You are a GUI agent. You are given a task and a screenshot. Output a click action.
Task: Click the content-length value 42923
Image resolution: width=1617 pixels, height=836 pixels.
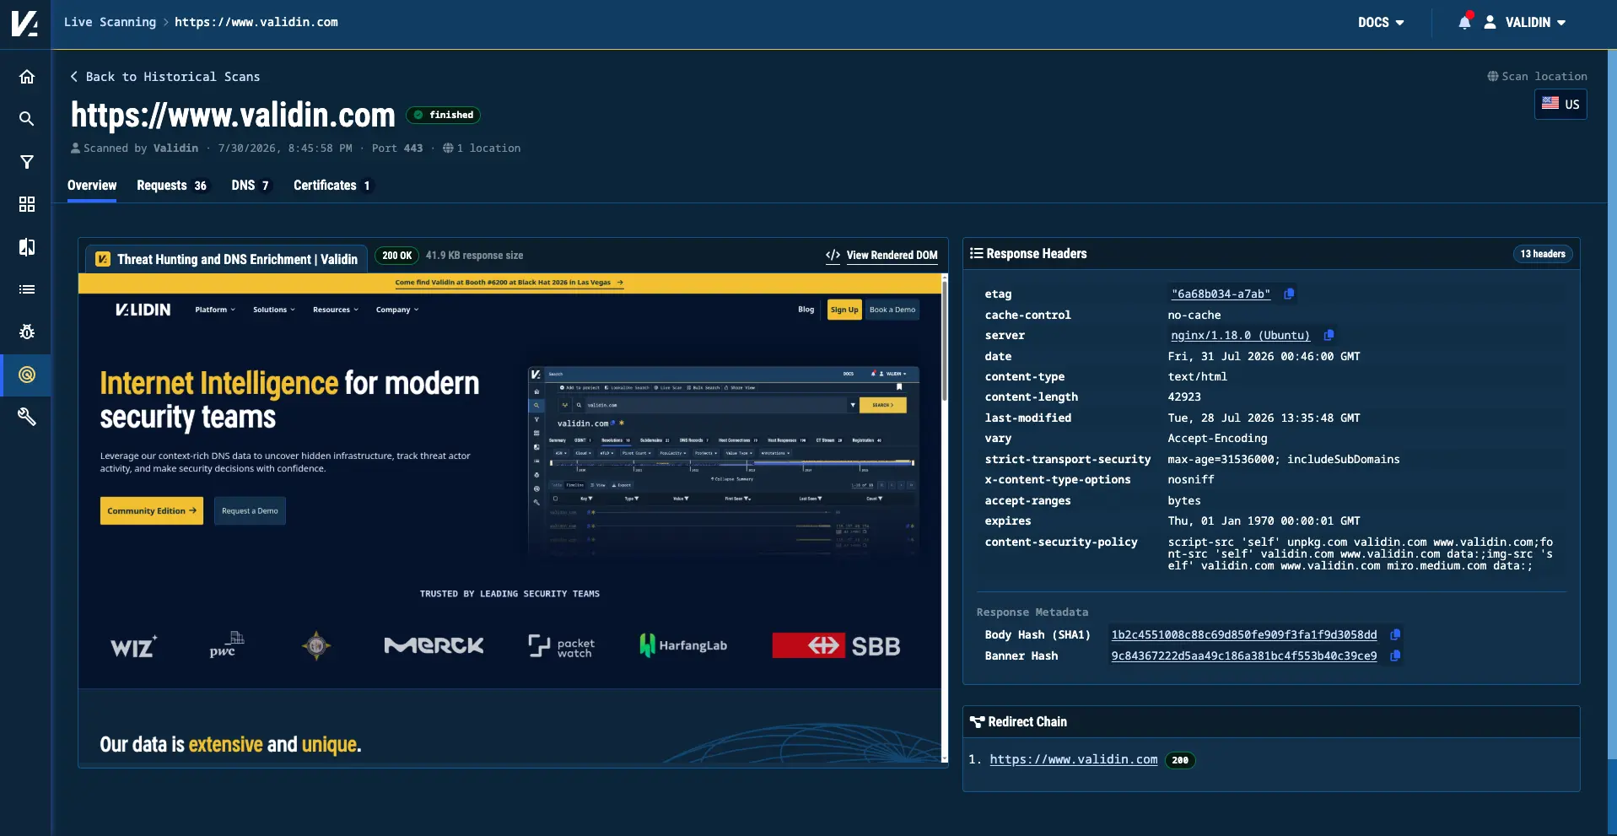click(1184, 396)
